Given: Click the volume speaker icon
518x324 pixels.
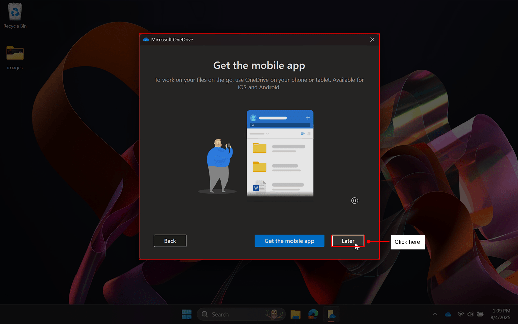Looking at the screenshot, I should [470, 315].
